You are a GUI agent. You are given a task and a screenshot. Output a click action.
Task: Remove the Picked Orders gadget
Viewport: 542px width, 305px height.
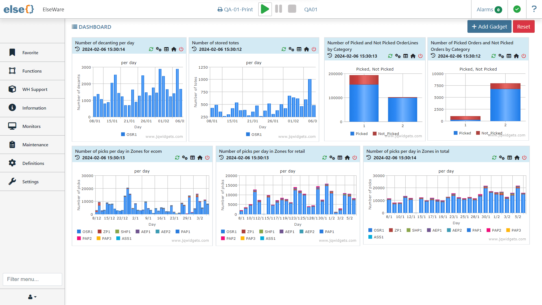(x=524, y=56)
